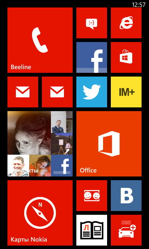Open the Windows Store tile
The image size is (149, 249).
[x=126, y=57]
